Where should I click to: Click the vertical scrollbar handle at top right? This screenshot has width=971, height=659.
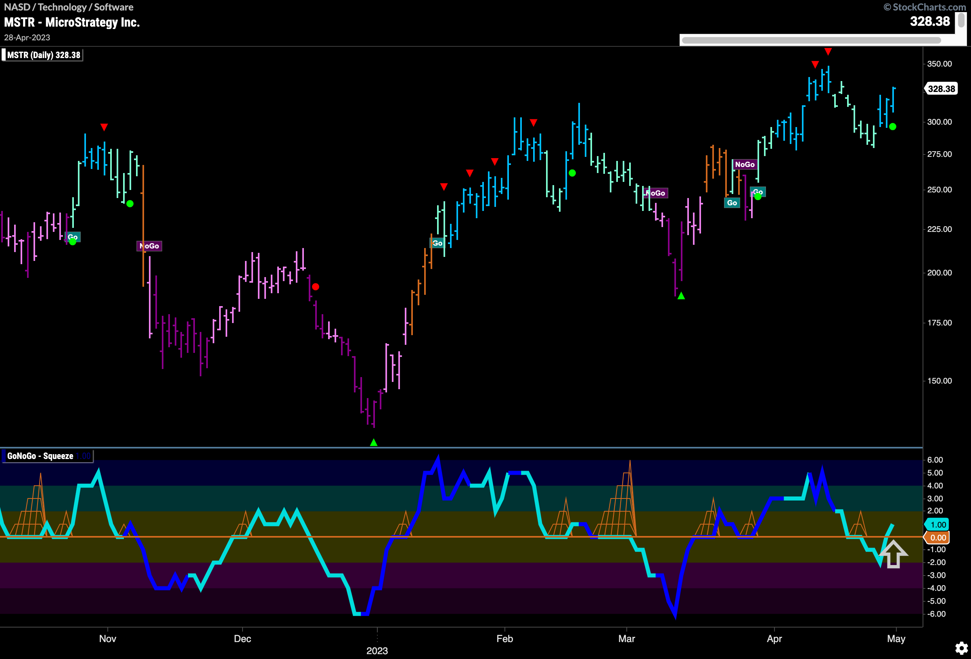[x=961, y=21]
